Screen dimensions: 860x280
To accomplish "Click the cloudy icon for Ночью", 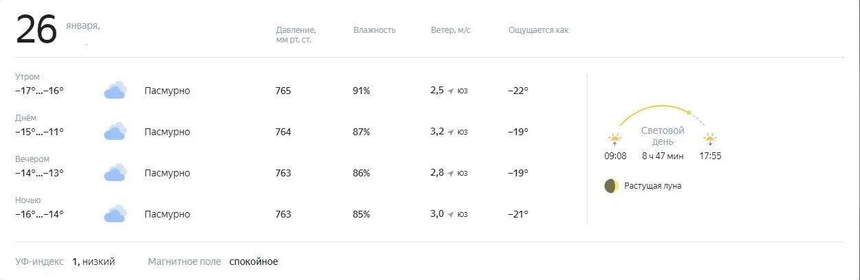I will coord(116,213).
